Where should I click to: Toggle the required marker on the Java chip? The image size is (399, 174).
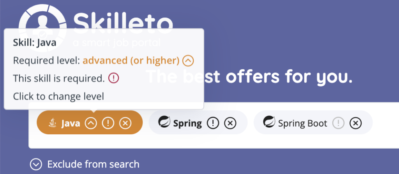pyautogui.click(x=108, y=123)
